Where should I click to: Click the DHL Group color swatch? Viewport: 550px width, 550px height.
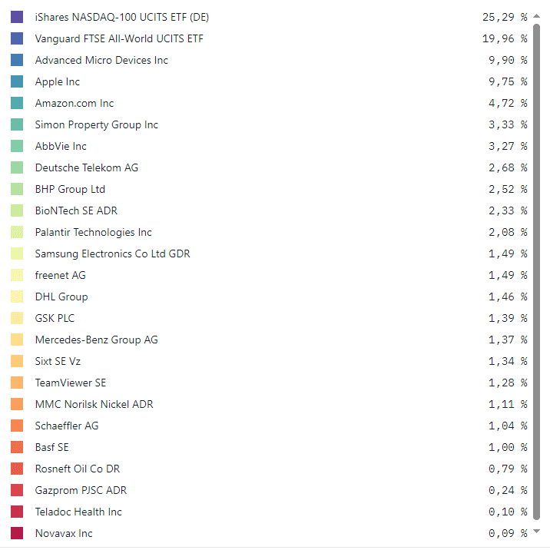click(17, 297)
